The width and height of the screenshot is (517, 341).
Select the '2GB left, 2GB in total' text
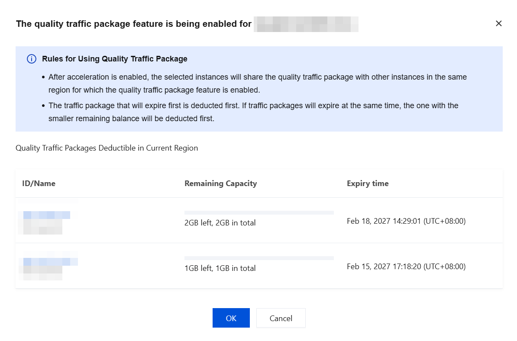(220, 223)
